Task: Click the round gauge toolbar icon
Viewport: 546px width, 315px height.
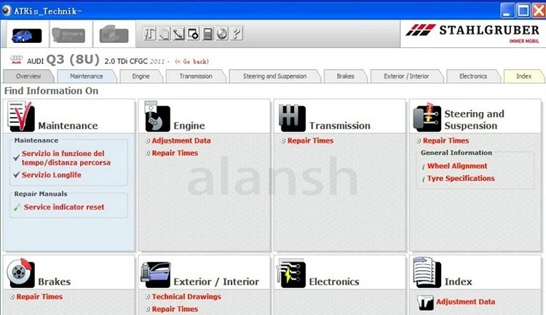Action: pyautogui.click(x=222, y=33)
